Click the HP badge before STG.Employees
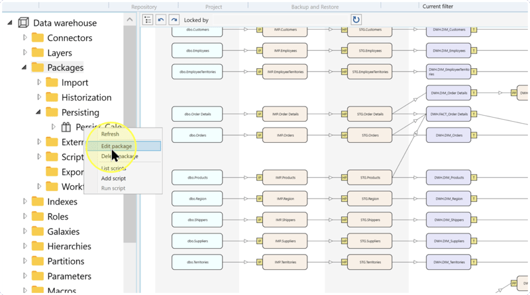The height and width of the screenshot is (295, 530). point(344,51)
